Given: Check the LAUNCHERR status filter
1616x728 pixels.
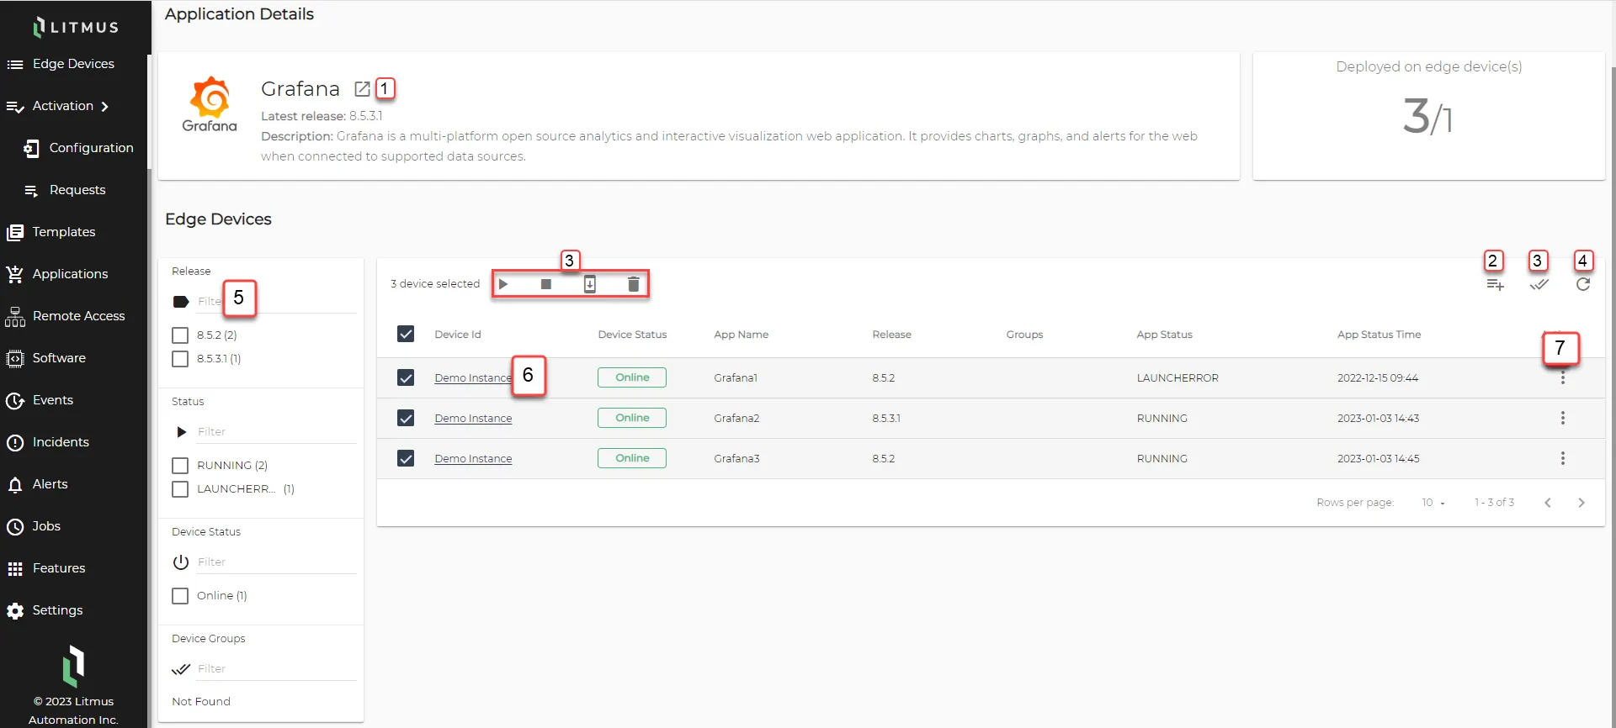Looking at the screenshot, I should (x=180, y=489).
